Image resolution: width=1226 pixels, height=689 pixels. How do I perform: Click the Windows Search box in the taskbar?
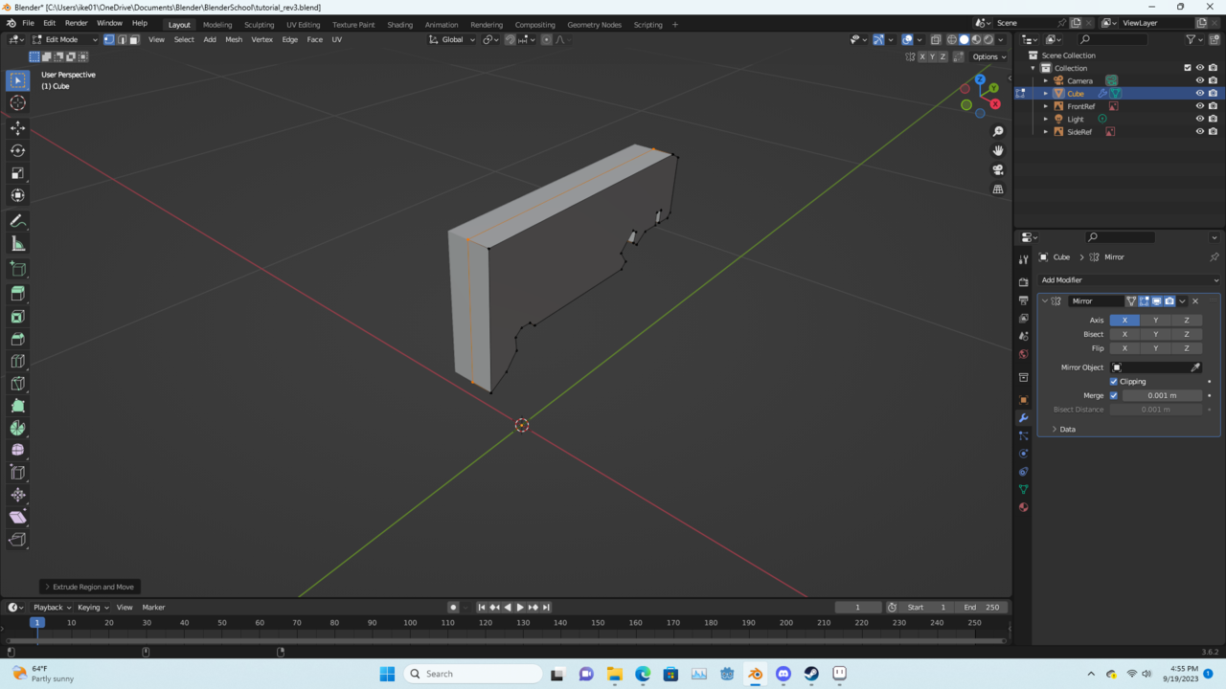point(471,673)
